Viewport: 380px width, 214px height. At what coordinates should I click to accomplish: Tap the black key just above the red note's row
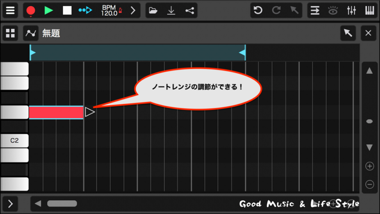coord(14,98)
